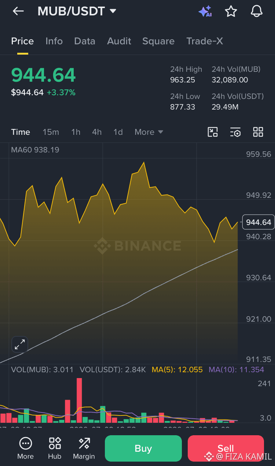Click the 949.92 price axis label
Viewport: 275px width, 466px height.
[259, 195]
